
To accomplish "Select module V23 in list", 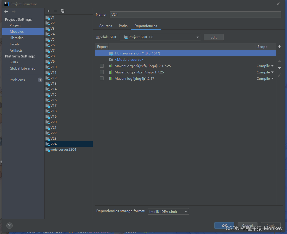I will (69, 139).
